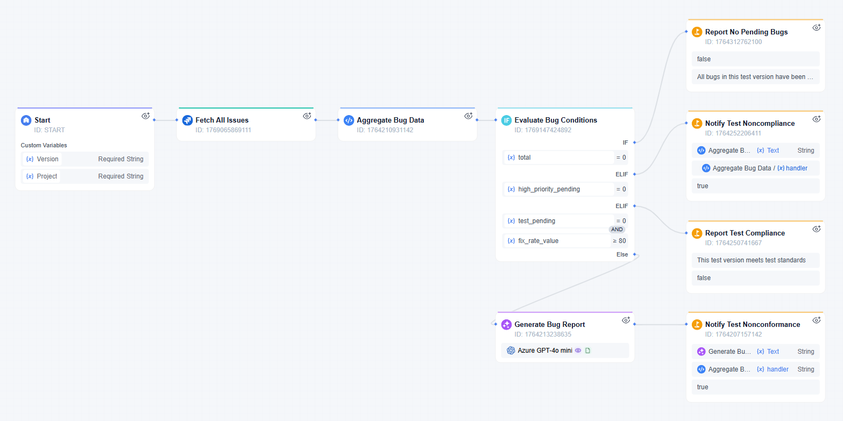This screenshot has height=421, width=843.
Task: Click the eye-plus toggle on the Start node
Action: coord(145,116)
